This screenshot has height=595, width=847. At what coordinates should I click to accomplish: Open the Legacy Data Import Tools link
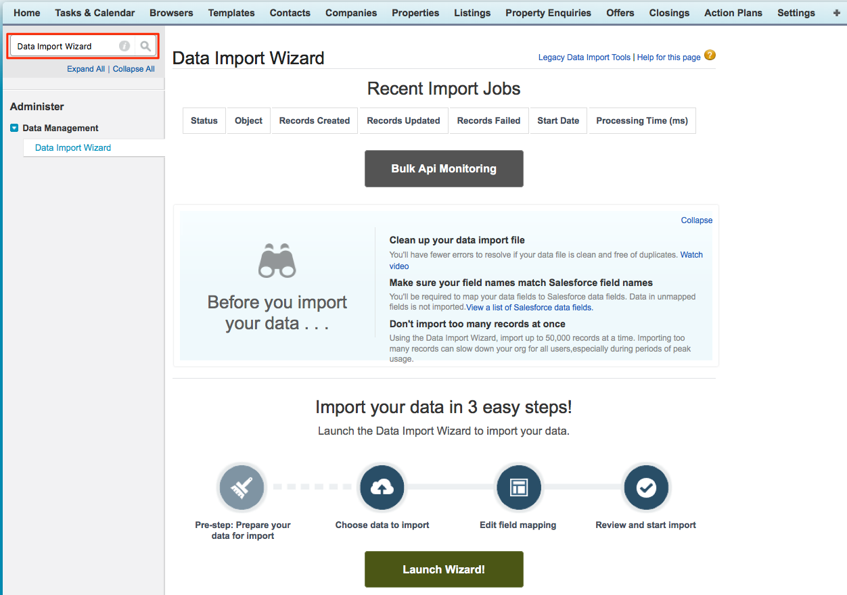point(585,57)
